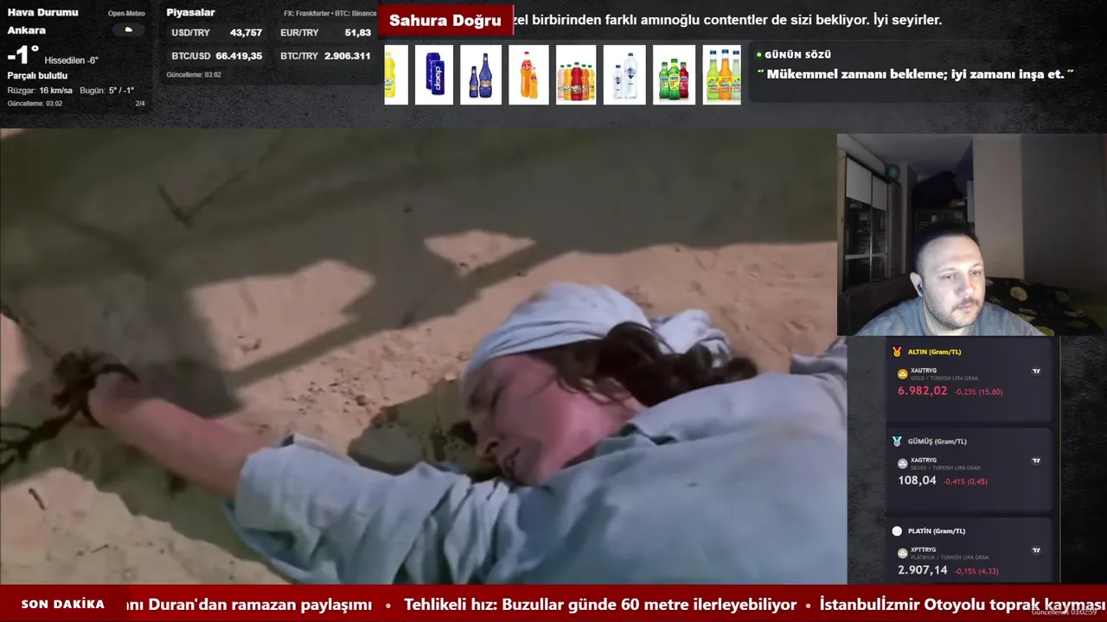Click the USD/TRY 43,757 rate
Viewport: 1107px width, 622px height.
click(x=217, y=33)
